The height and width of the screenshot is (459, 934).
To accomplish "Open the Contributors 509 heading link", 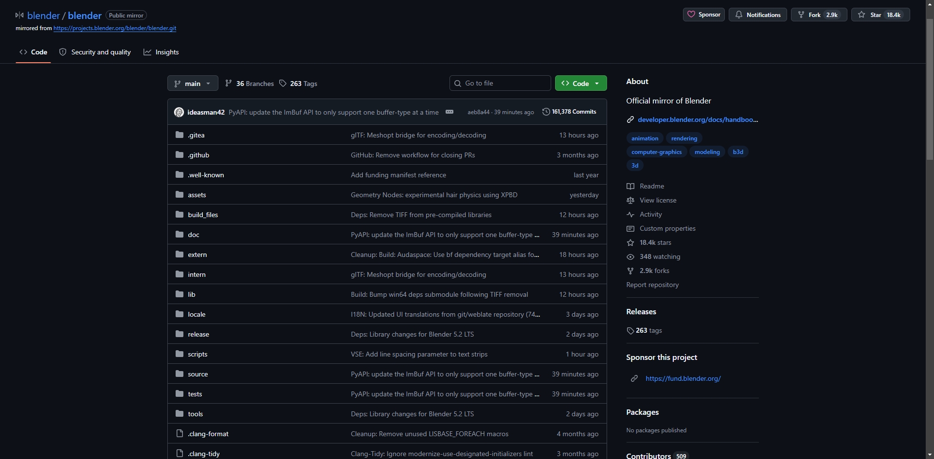I will [657, 456].
